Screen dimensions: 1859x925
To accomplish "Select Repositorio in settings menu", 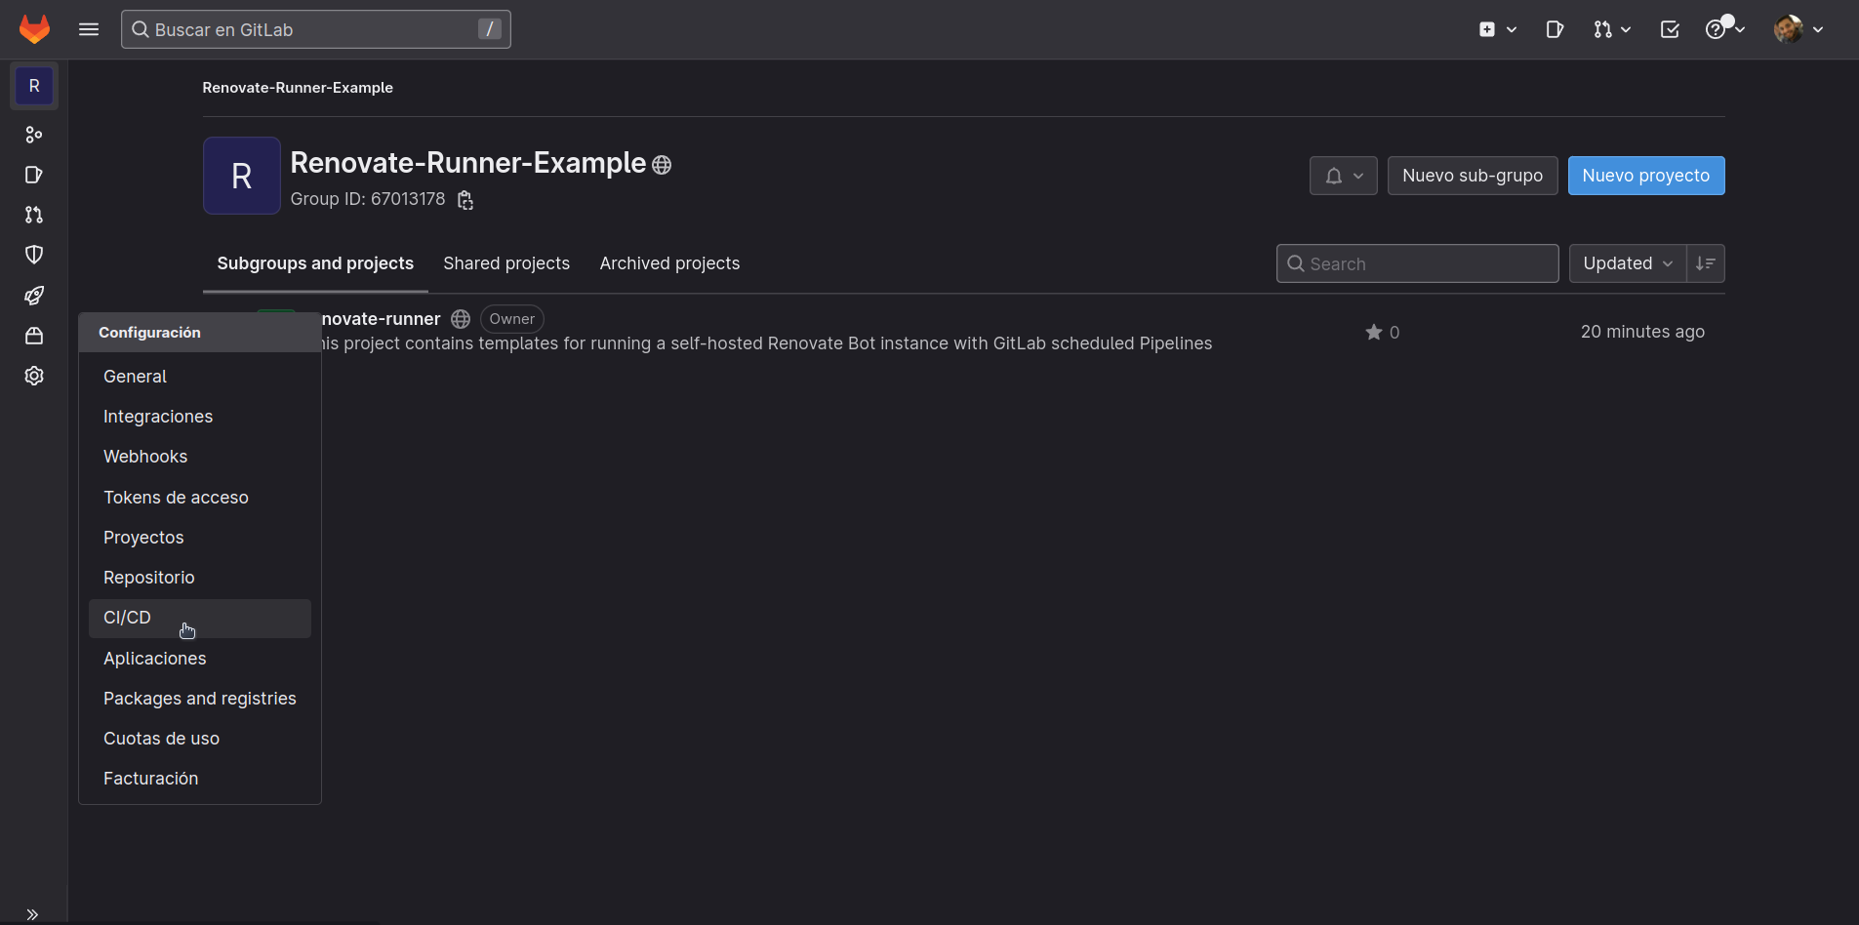I will click(x=200, y=578).
